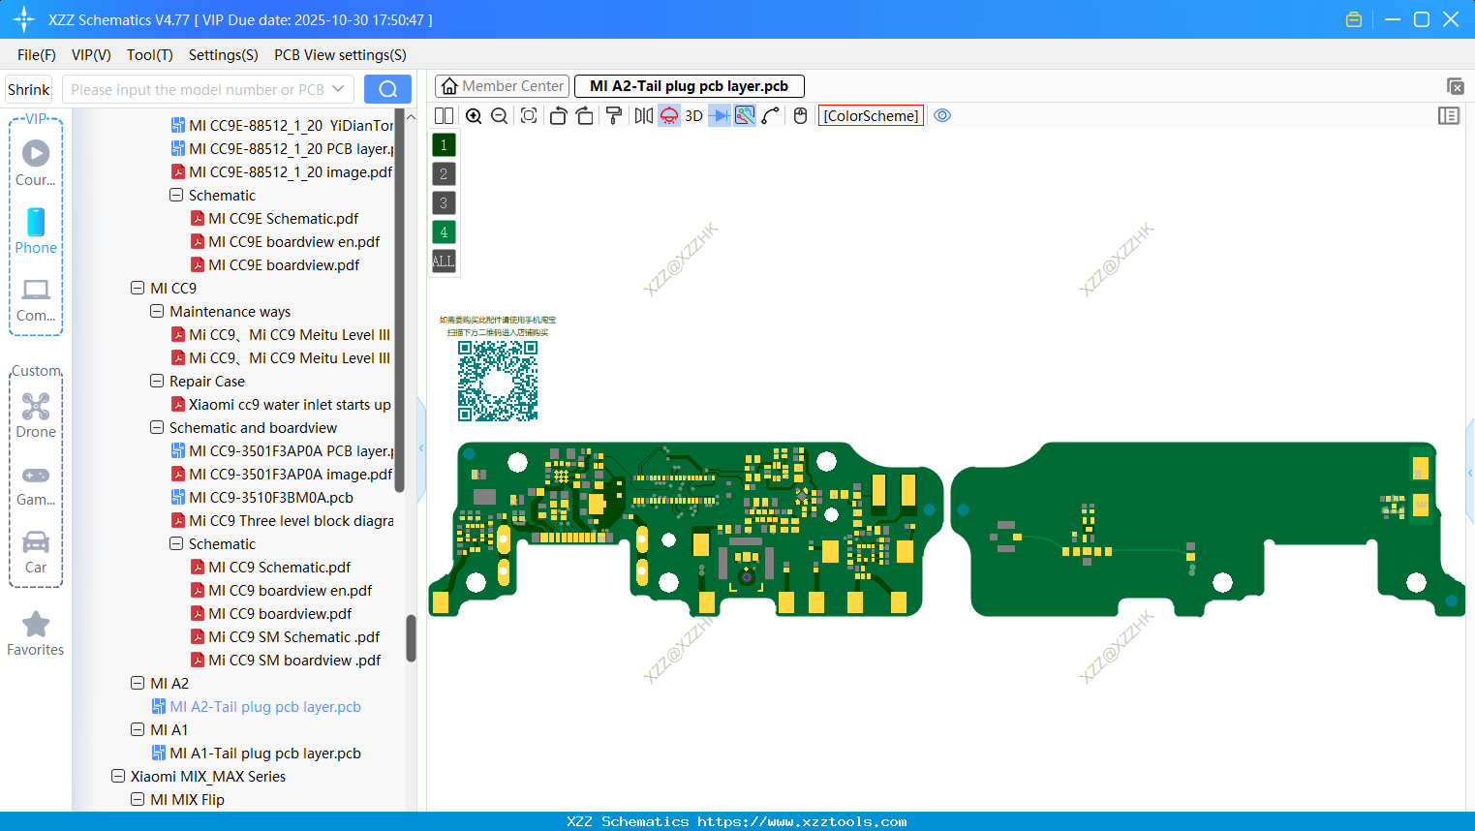The image size is (1475, 831).
Task: Select the measurement curve tool on the toolbar
Action: coord(770,115)
